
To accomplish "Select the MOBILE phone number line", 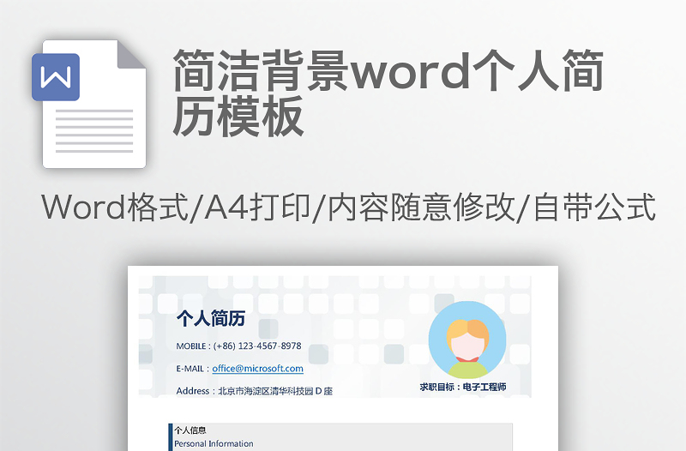I will [238, 346].
